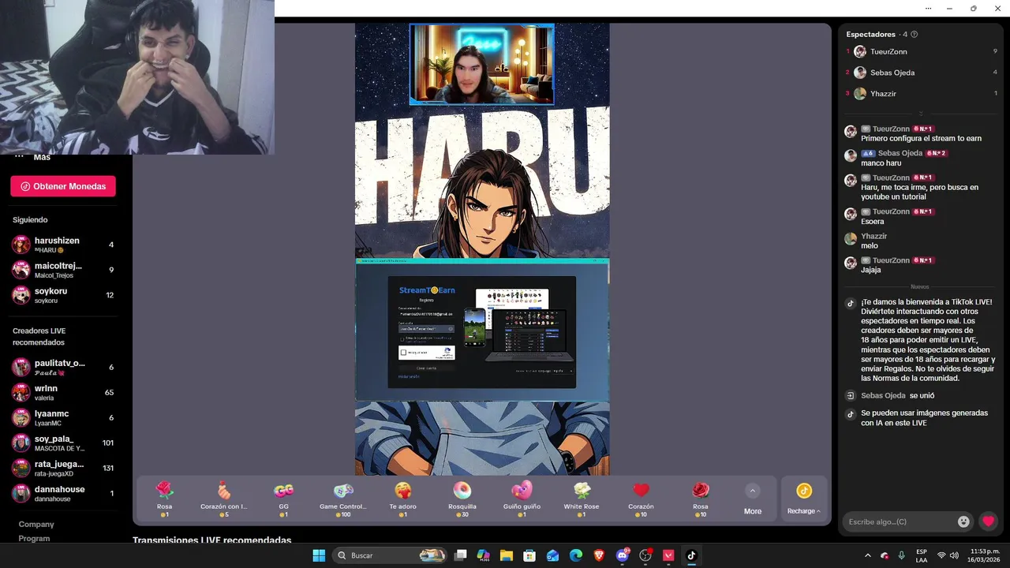Click the Company footer link

[36, 524]
